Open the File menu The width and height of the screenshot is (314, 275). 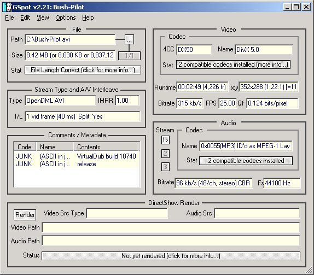9,17
